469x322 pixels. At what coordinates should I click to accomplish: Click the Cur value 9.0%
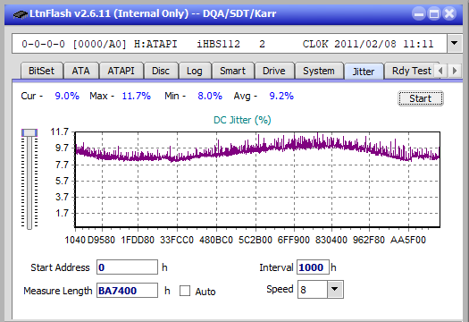pos(67,96)
